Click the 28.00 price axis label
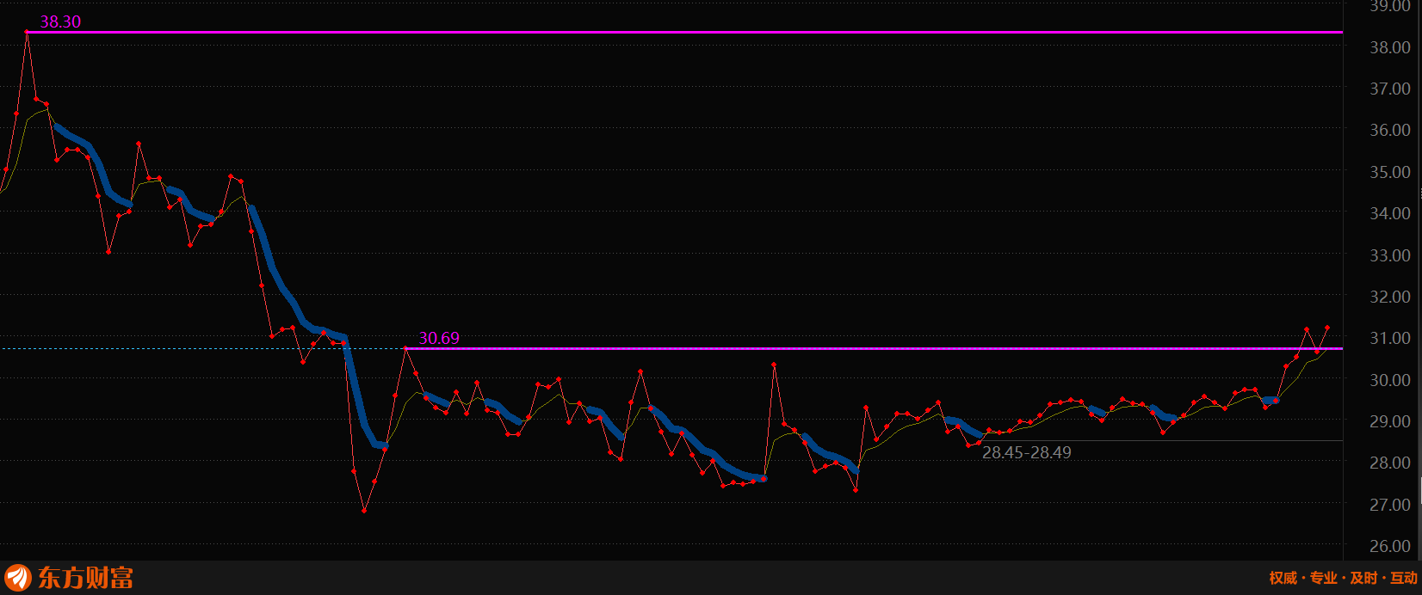 tap(1390, 463)
